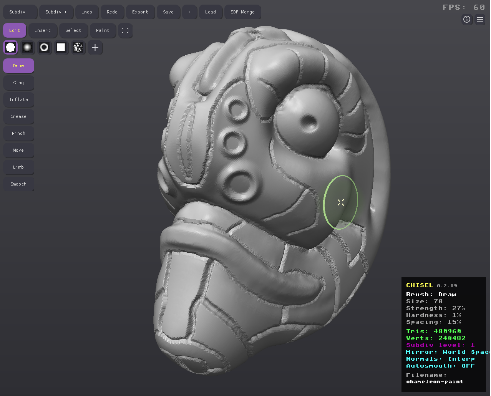This screenshot has width=491, height=396.
Task: Add a new brush alpha with plus icon
Action: (95, 47)
